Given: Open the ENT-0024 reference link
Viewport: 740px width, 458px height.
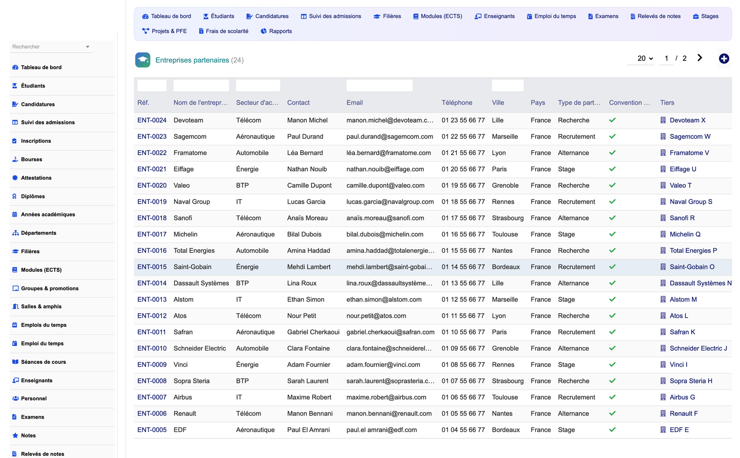Looking at the screenshot, I should pyautogui.click(x=152, y=120).
